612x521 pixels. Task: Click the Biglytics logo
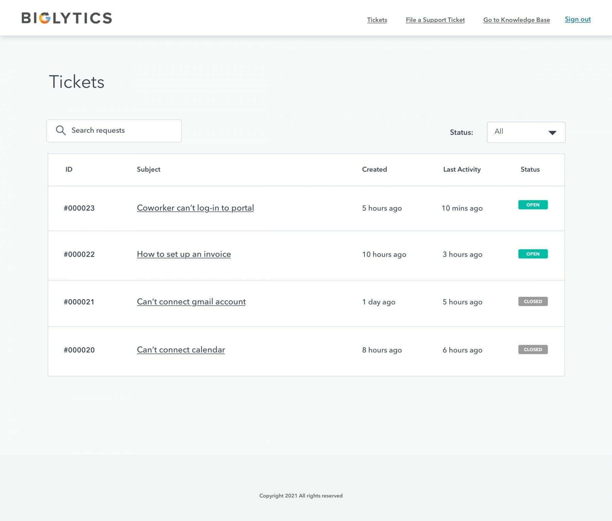(67, 18)
